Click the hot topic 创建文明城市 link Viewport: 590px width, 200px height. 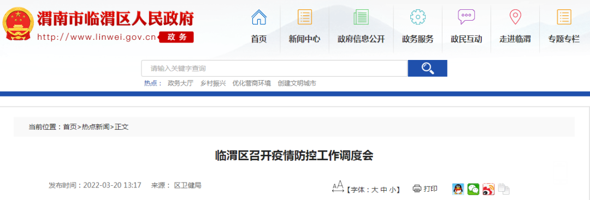[x=297, y=83]
